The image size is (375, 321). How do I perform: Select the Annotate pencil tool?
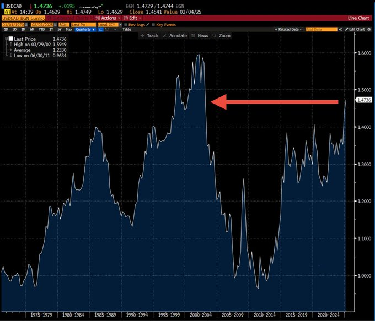coord(175,36)
